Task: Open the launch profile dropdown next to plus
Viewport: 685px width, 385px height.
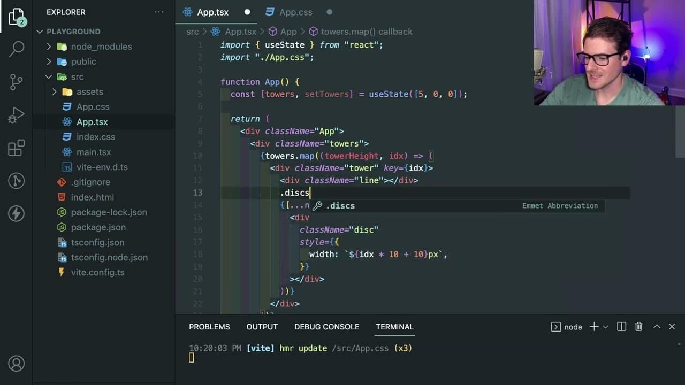Action: pyautogui.click(x=606, y=327)
